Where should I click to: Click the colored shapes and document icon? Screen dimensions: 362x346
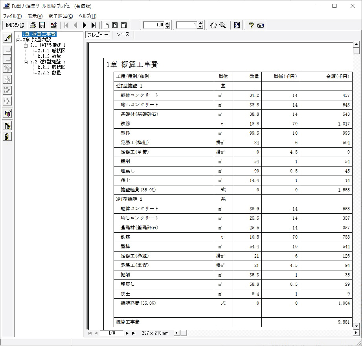(54, 25)
